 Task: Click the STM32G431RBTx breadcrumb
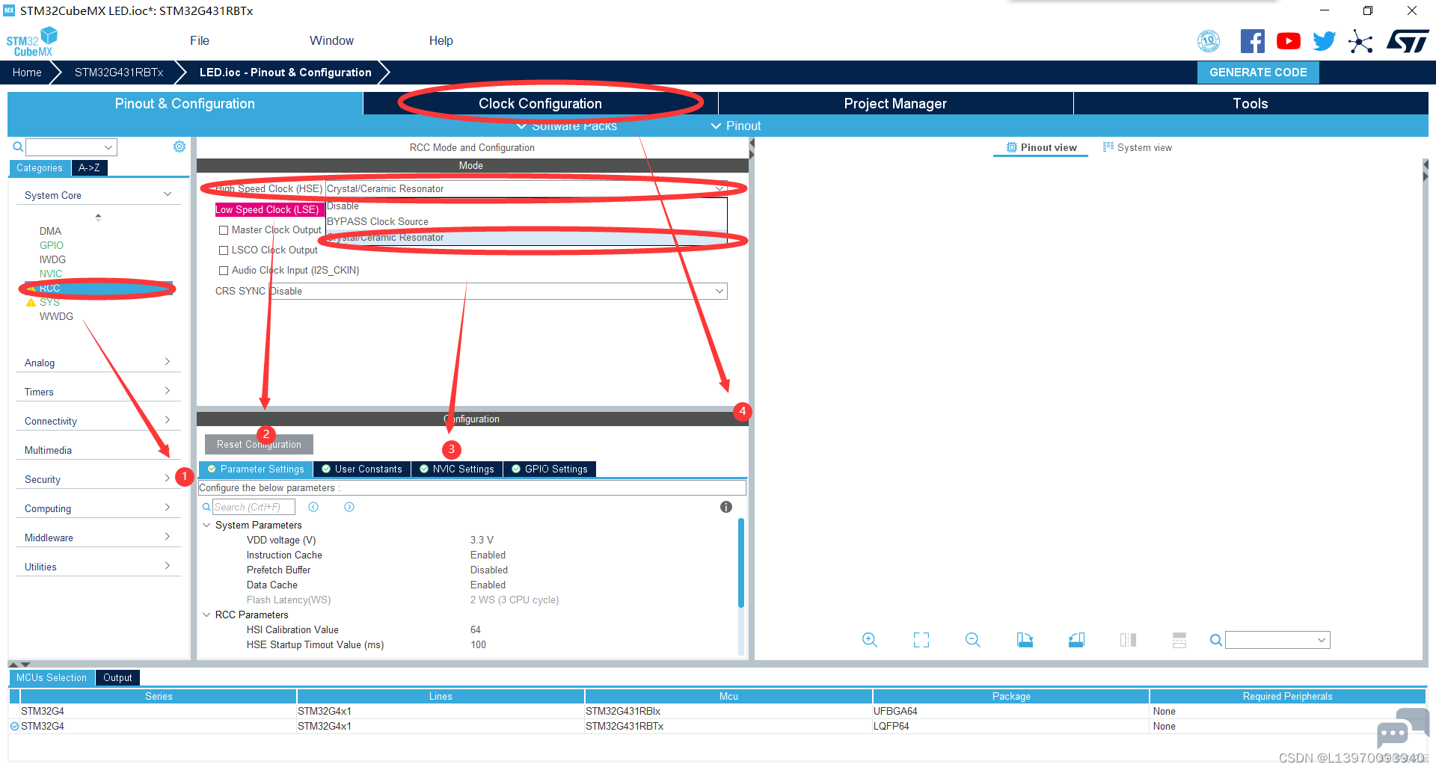point(119,73)
